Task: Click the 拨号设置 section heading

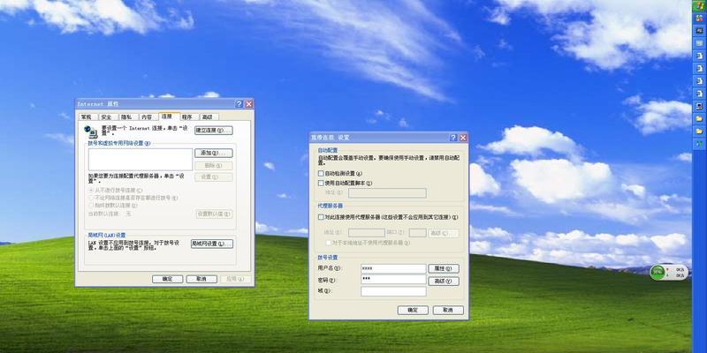Action: tap(328, 258)
